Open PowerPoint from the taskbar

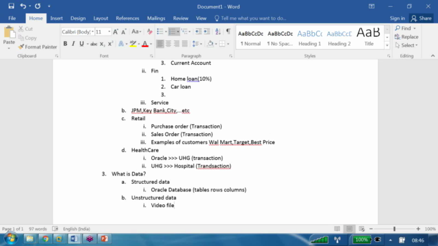coord(105,239)
